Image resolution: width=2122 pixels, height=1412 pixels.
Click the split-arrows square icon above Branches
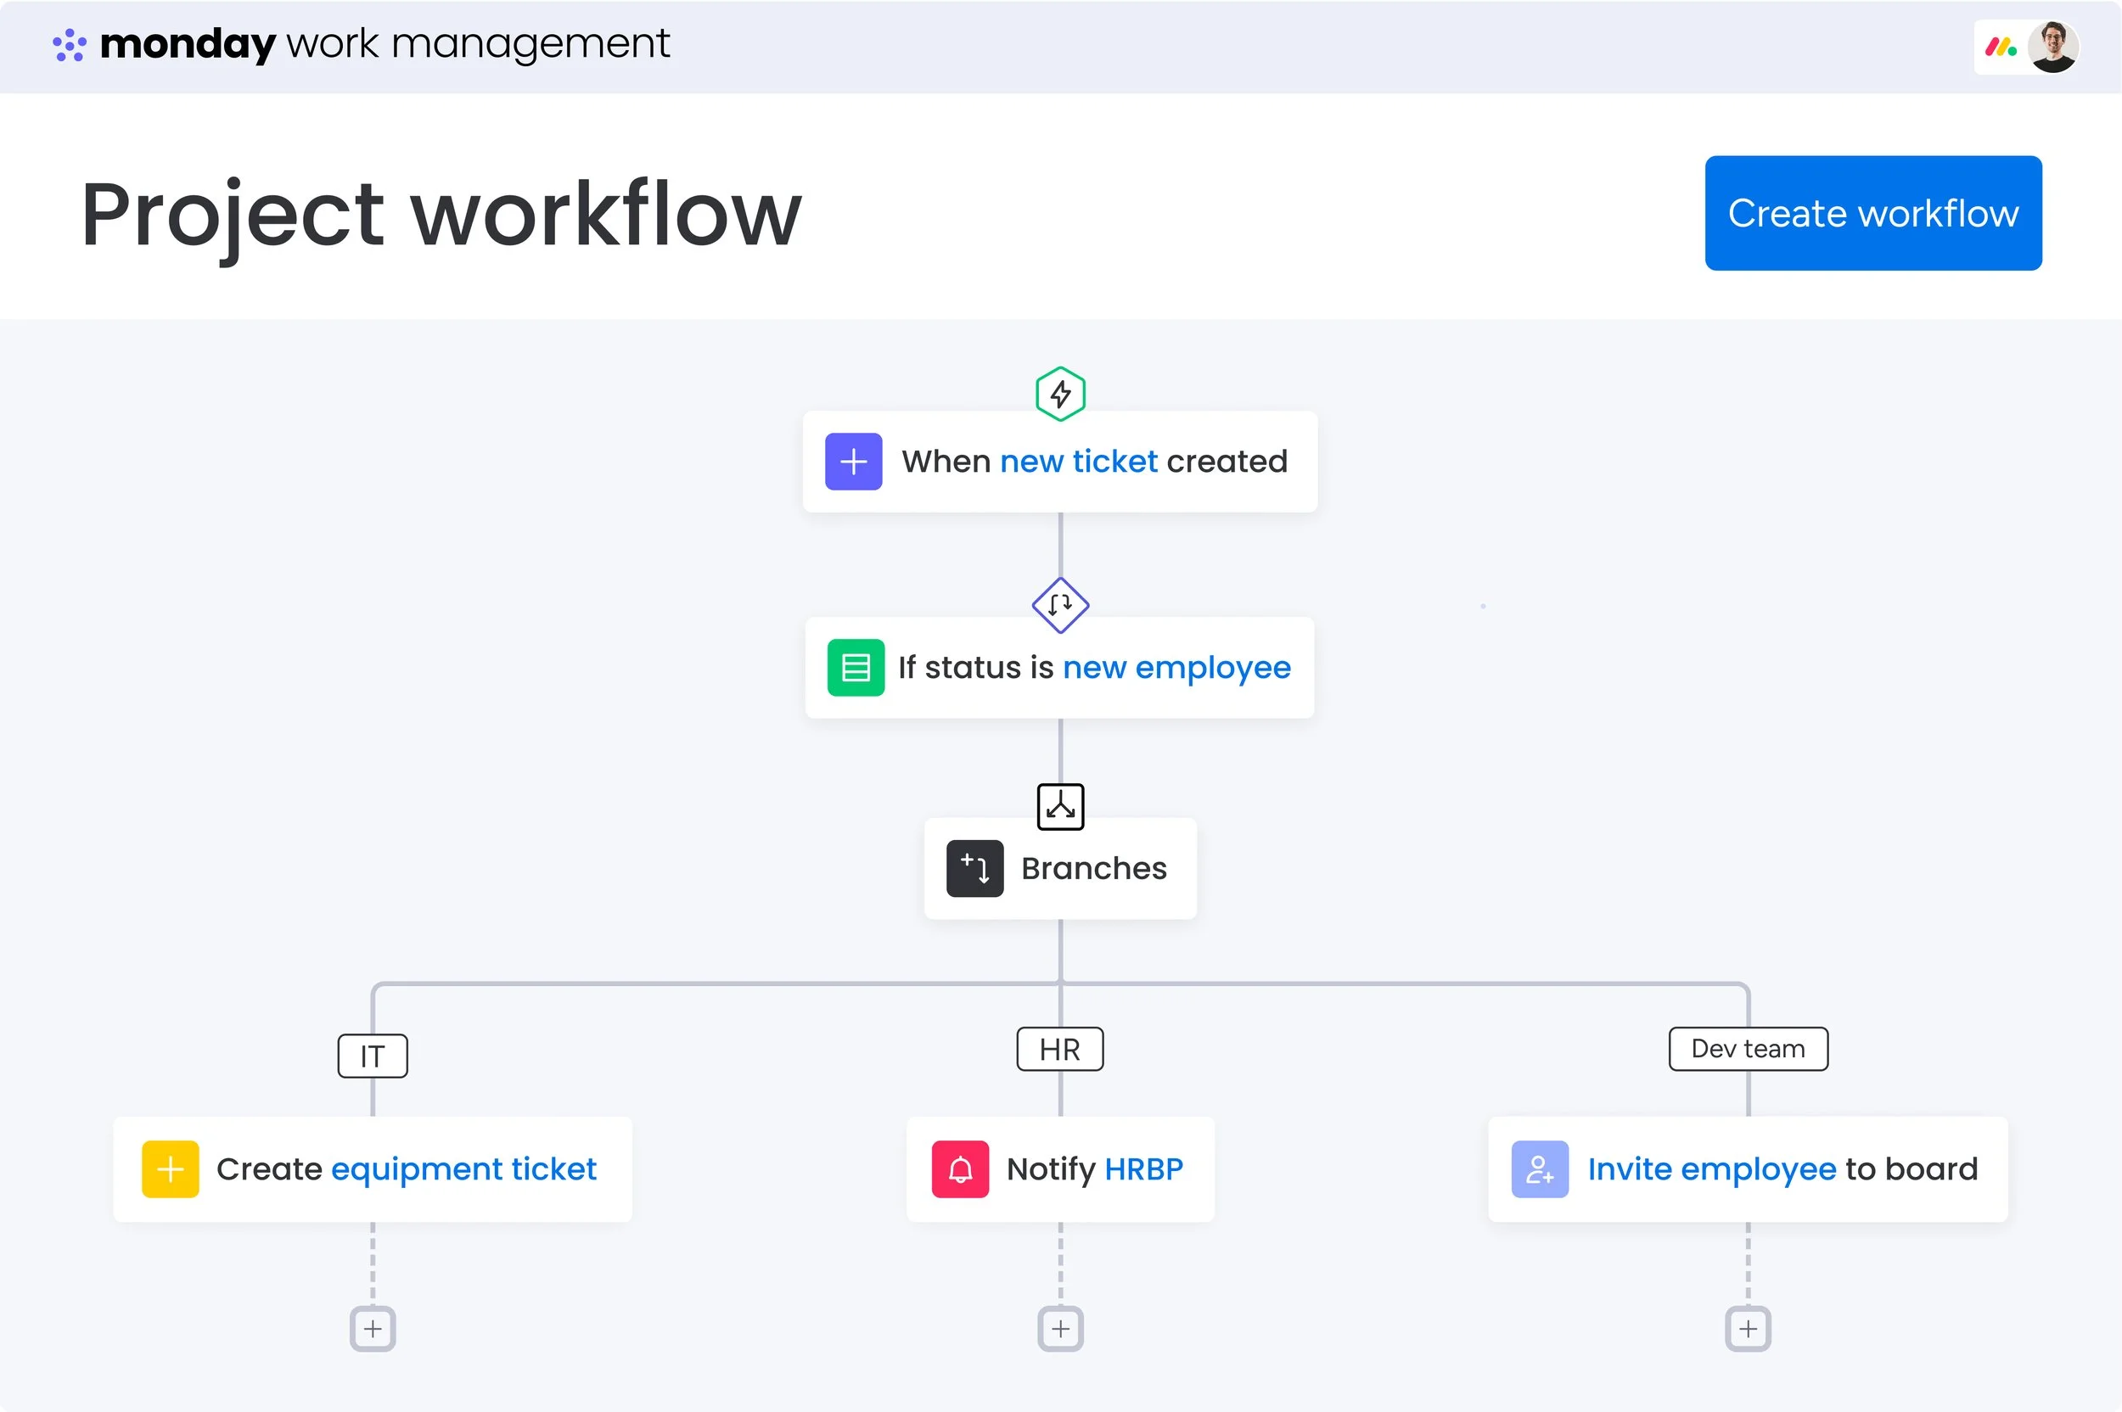(1060, 806)
